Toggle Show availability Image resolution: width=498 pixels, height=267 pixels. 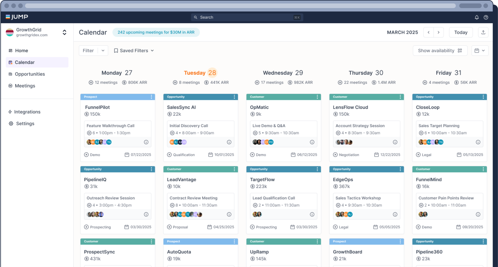(440, 51)
